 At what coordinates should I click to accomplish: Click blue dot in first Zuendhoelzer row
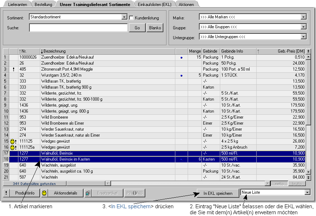coord(181,57)
